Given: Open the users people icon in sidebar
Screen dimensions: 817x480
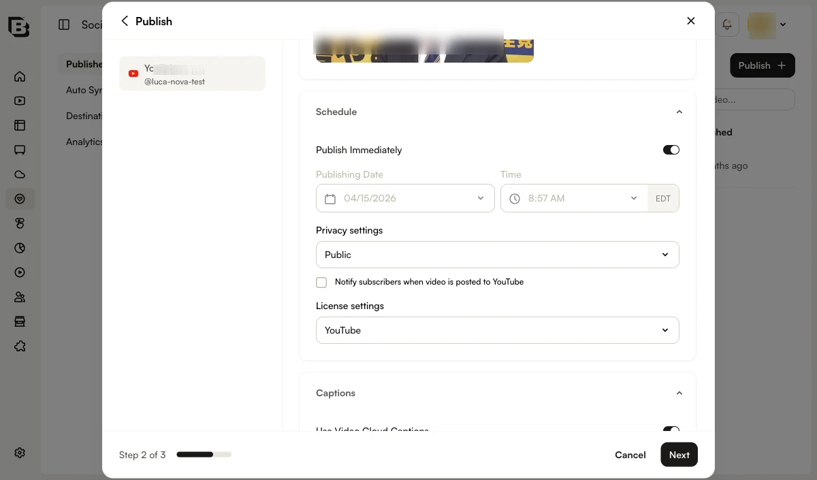Looking at the screenshot, I should click(x=20, y=297).
